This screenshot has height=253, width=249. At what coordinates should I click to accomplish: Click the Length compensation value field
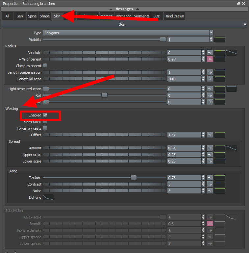(x=184, y=72)
